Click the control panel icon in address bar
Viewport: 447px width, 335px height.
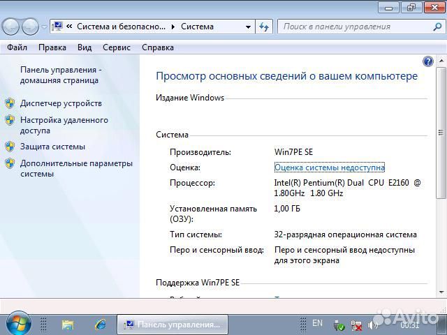coord(57,27)
